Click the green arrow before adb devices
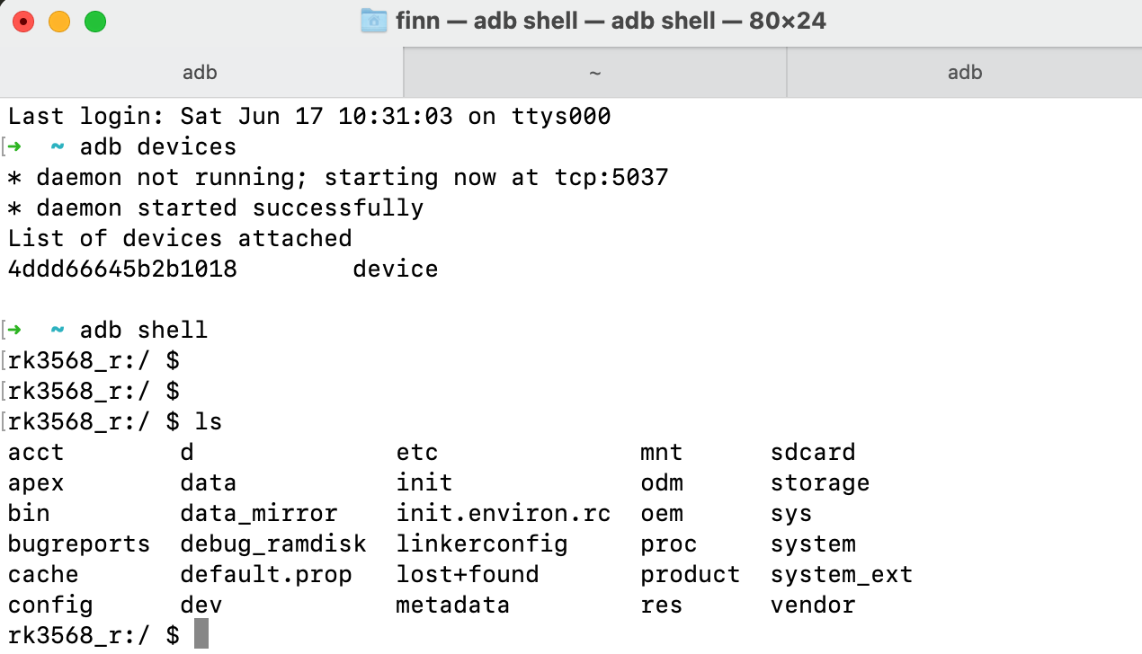This screenshot has height=654, width=1142. (x=15, y=146)
